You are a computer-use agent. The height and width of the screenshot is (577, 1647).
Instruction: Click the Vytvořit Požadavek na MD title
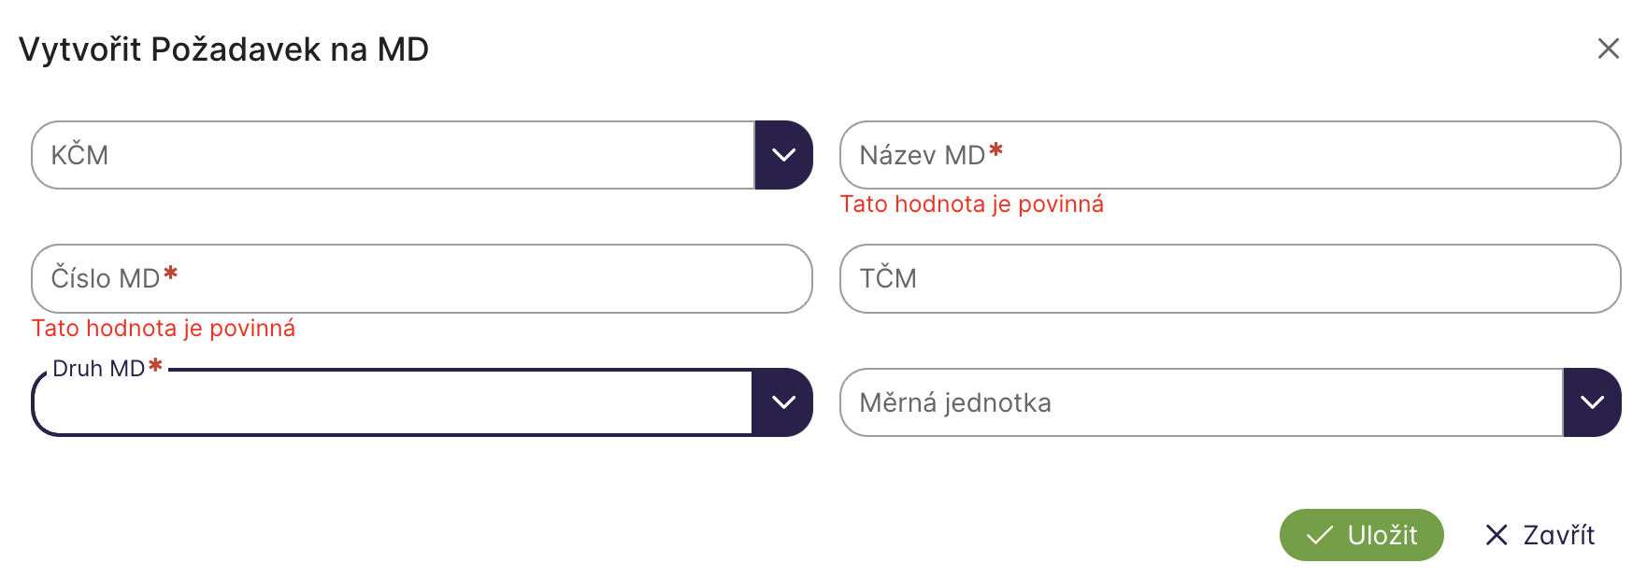(x=223, y=49)
